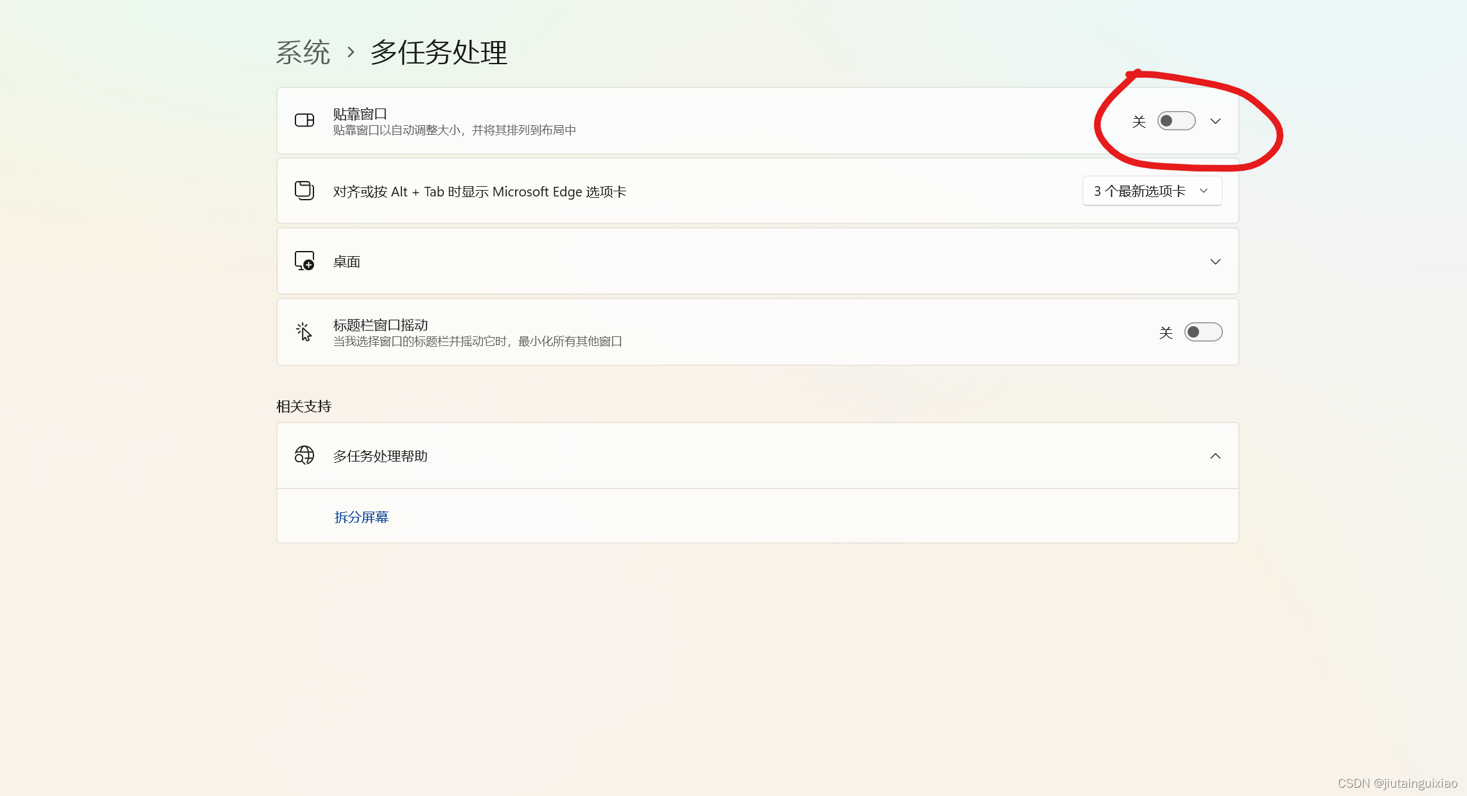The width and height of the screenshot is (1467, 796).
Task: Open the 3 个最新选项卡 dropdown
Action: click(x=1152, y=191)
